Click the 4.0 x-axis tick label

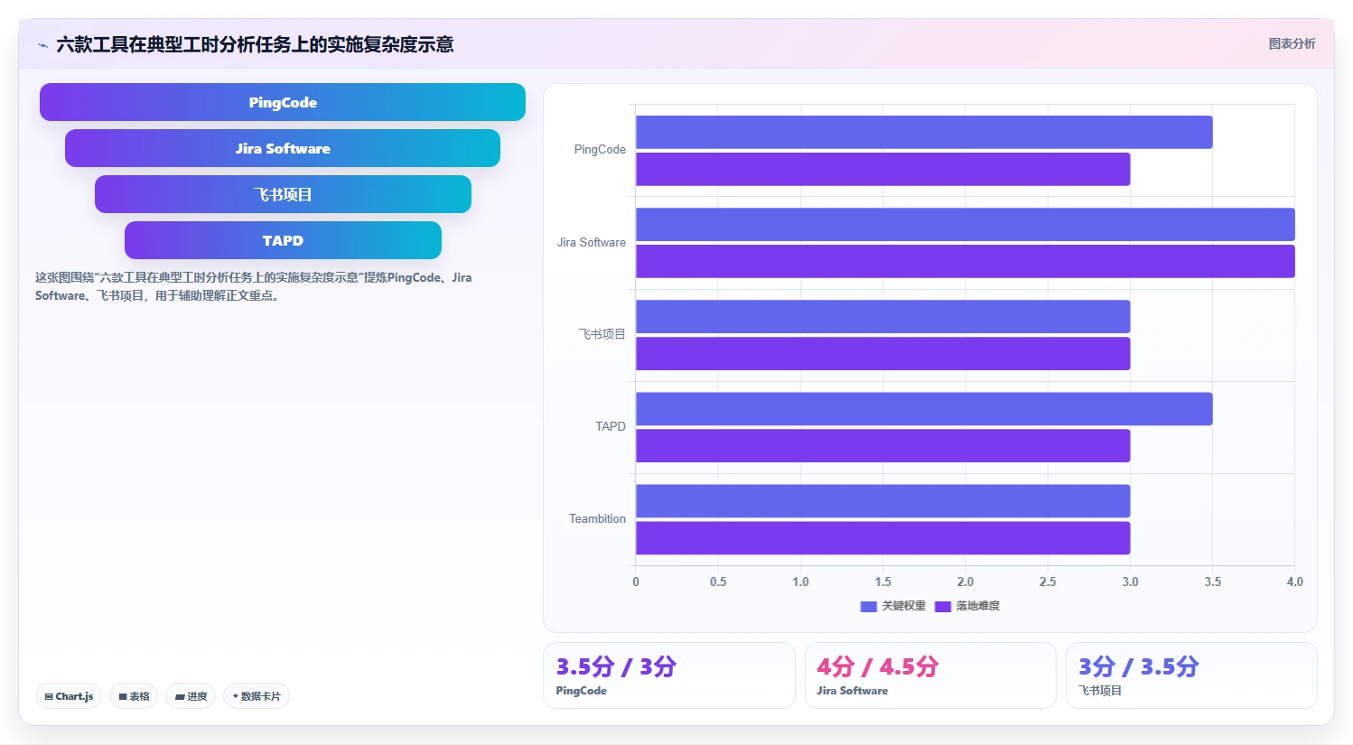click(1295, 582)
